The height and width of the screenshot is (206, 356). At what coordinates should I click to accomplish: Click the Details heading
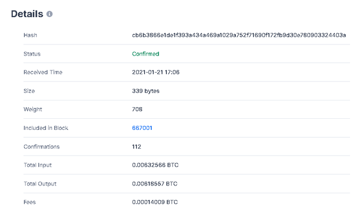tap(27, 14)
